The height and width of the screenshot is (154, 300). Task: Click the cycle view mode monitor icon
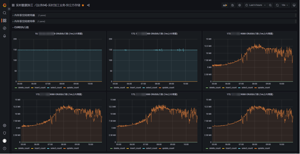click(294, 5)
